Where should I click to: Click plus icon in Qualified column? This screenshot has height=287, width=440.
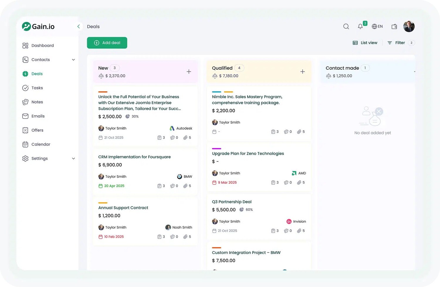(302, 72)
